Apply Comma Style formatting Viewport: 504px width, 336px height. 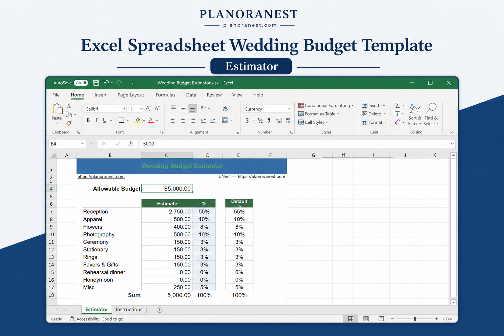269,120
